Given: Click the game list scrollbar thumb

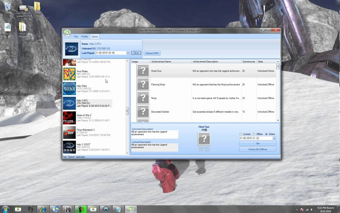Looking at the screenshot, I should (x=127, y=111).
